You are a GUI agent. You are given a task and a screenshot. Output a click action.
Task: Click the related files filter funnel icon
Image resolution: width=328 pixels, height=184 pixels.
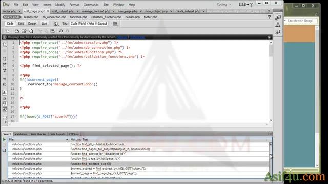tap(270, 17)
